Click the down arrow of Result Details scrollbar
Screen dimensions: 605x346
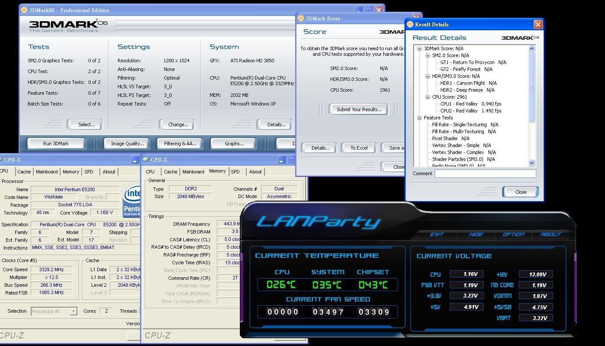coord(532,163)
